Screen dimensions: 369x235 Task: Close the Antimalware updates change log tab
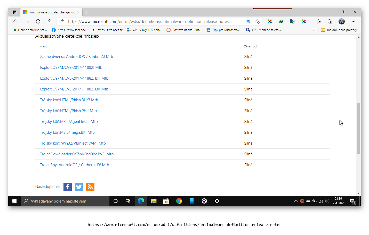(x=78, y=12)
